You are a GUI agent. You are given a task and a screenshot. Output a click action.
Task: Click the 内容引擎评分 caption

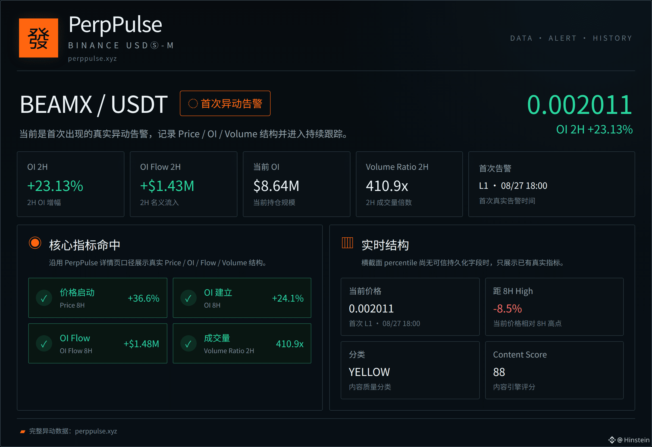514,387
